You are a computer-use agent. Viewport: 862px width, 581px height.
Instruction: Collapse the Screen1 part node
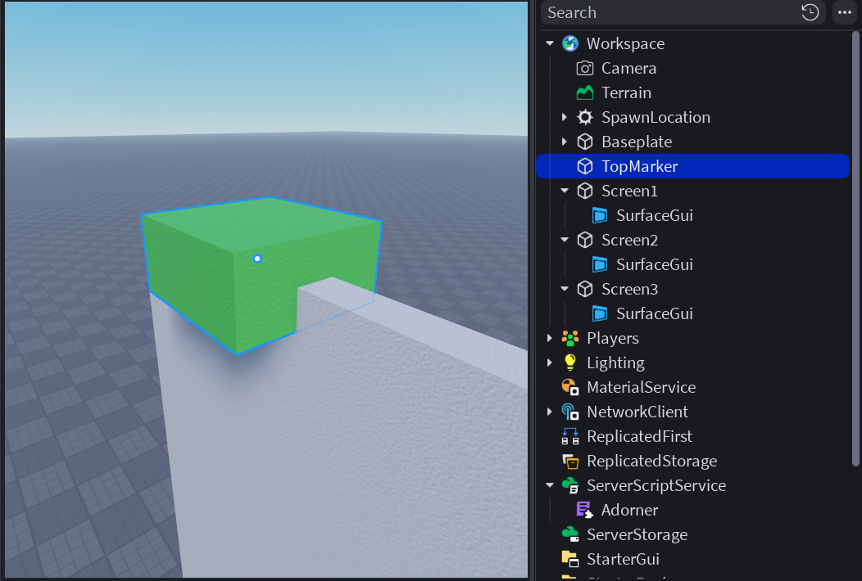coord(565,191)
